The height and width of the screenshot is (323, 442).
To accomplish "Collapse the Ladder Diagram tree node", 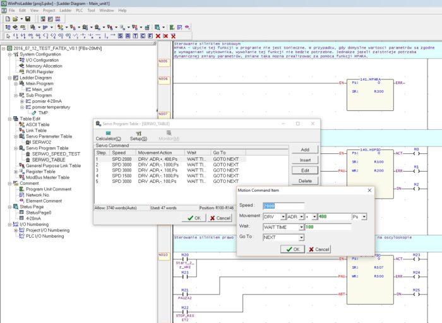I will click(x=9, y=78).
